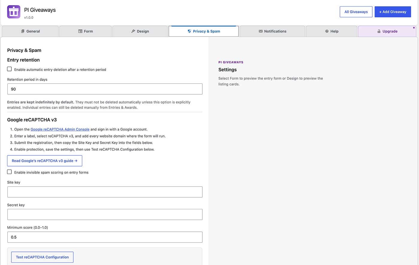Image resolution: width=419 pixels, height=265 pixels.
Task: Click the Retention period in days field
Action: tap(105, 89)
